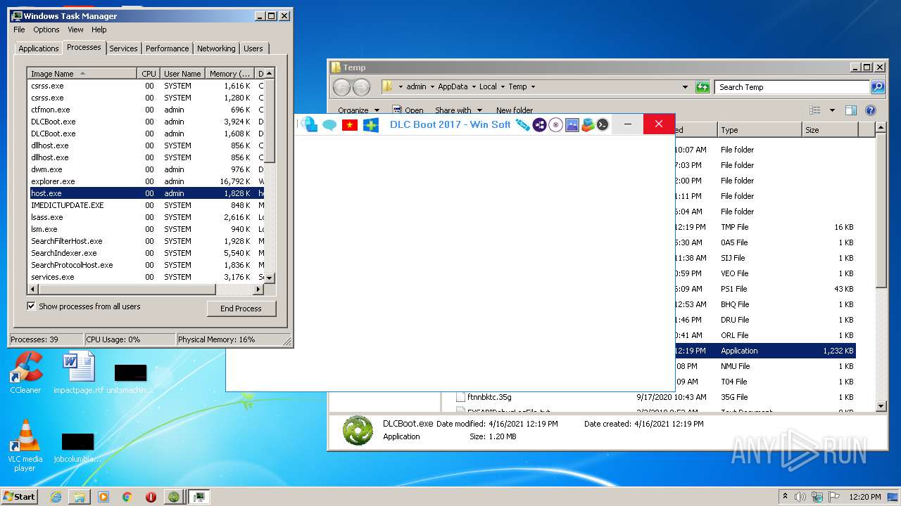Open the Share with dropdown
Screen dimensions: 901x506
click(458, 110)
